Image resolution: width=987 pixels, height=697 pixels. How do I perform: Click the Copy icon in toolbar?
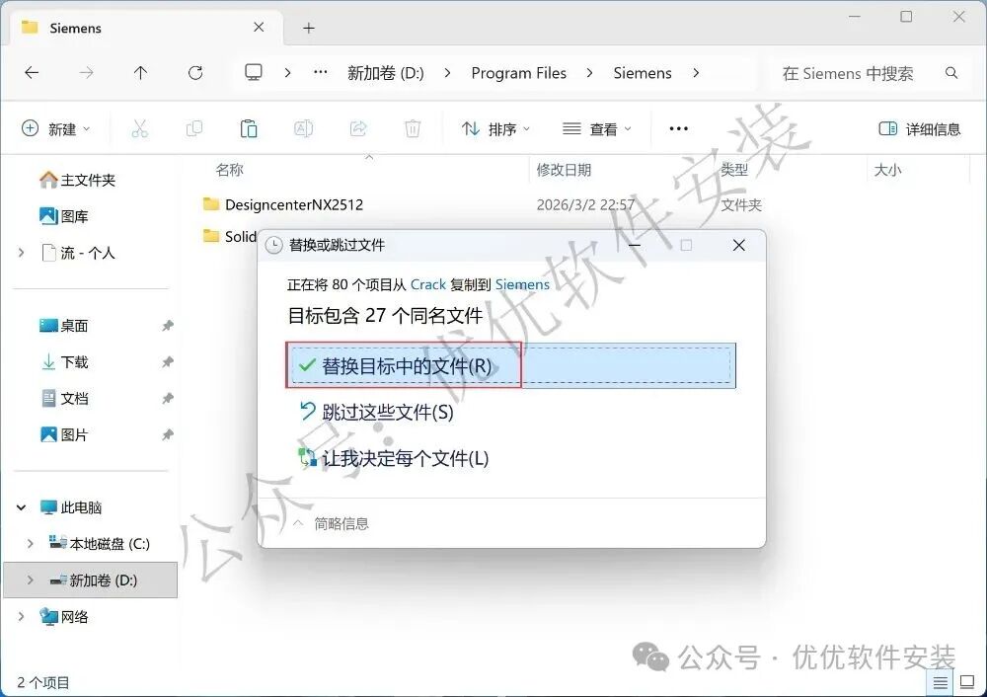point(194,129)
